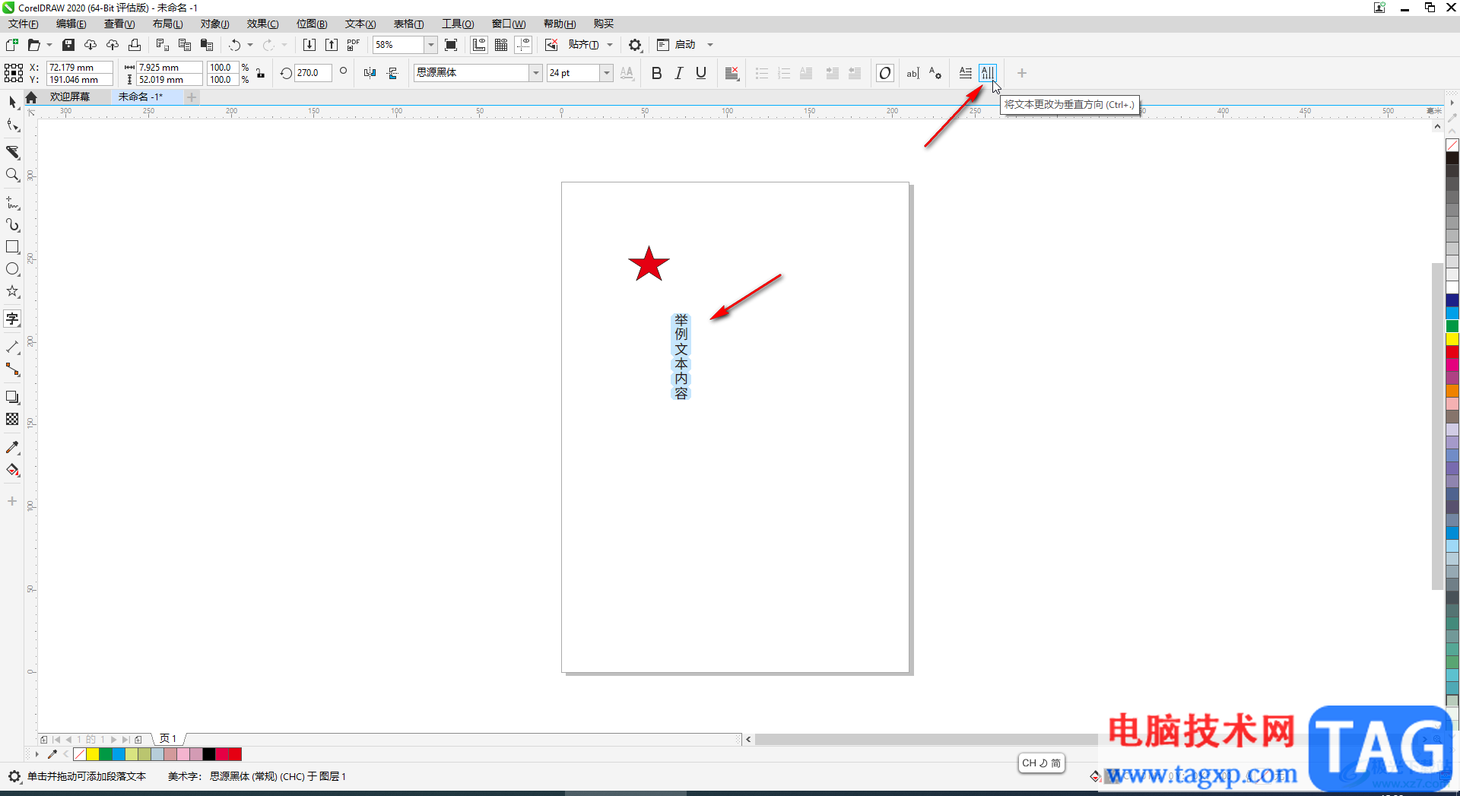Open the 编辑 Edit menu

71,24
